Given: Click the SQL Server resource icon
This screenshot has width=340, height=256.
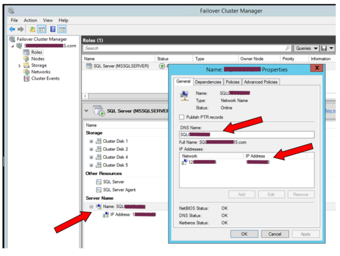Looking at the screenshot, I should coord(98,182).
